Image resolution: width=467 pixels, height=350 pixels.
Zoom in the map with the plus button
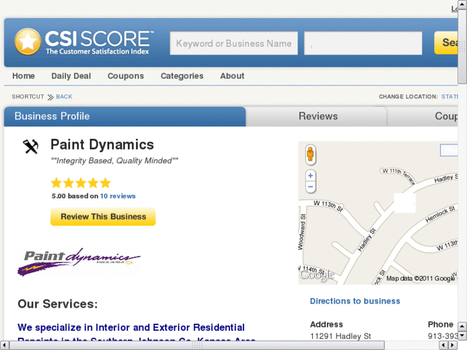(x=310, y=175)
